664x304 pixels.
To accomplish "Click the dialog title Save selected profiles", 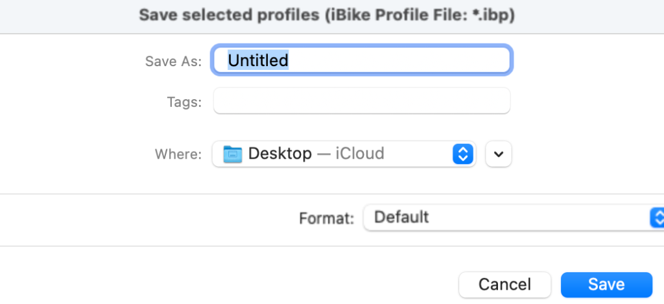I will pos(229,16).
